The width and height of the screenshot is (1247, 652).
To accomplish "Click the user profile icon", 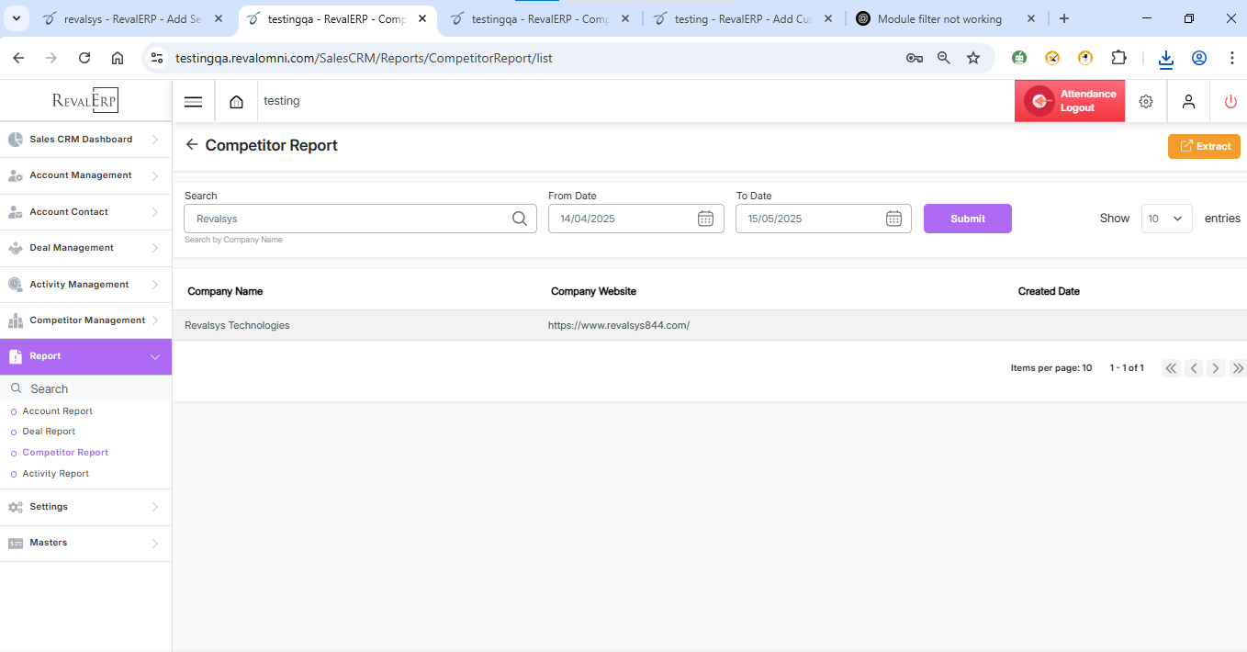I will (x=1188, y=102).
